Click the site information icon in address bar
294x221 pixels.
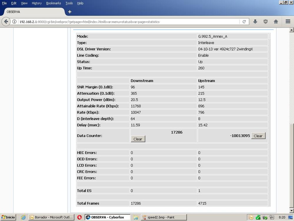[14, 22]
